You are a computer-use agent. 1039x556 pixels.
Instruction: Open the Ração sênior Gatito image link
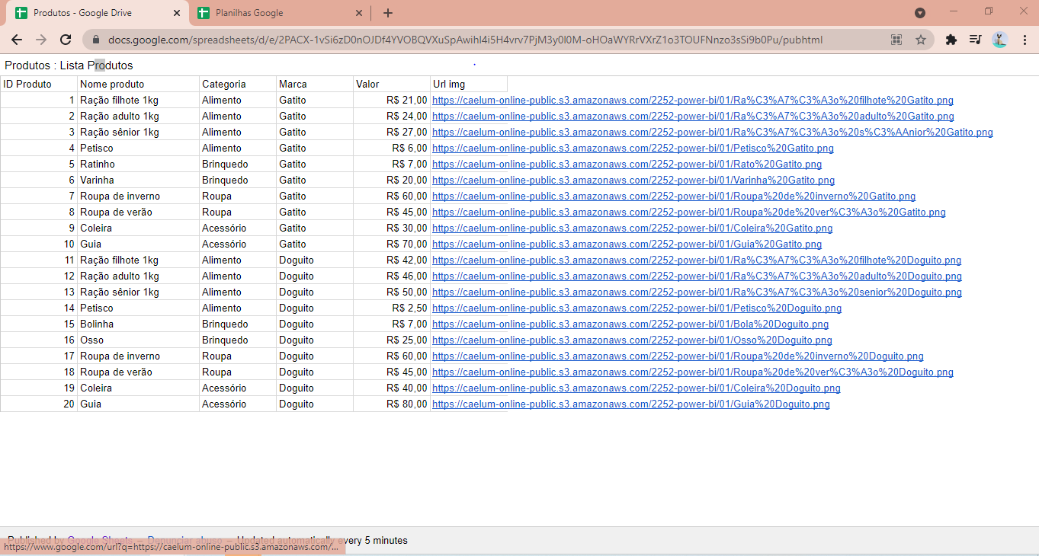pyautogui.click(x=712, y=132)
